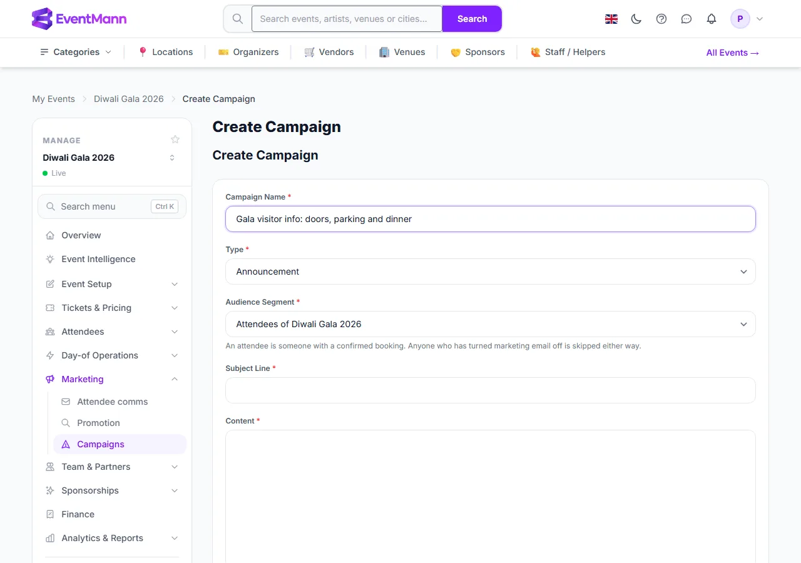Follow the All Events link
Screen dimensions: 801x563
pos(733,53)
